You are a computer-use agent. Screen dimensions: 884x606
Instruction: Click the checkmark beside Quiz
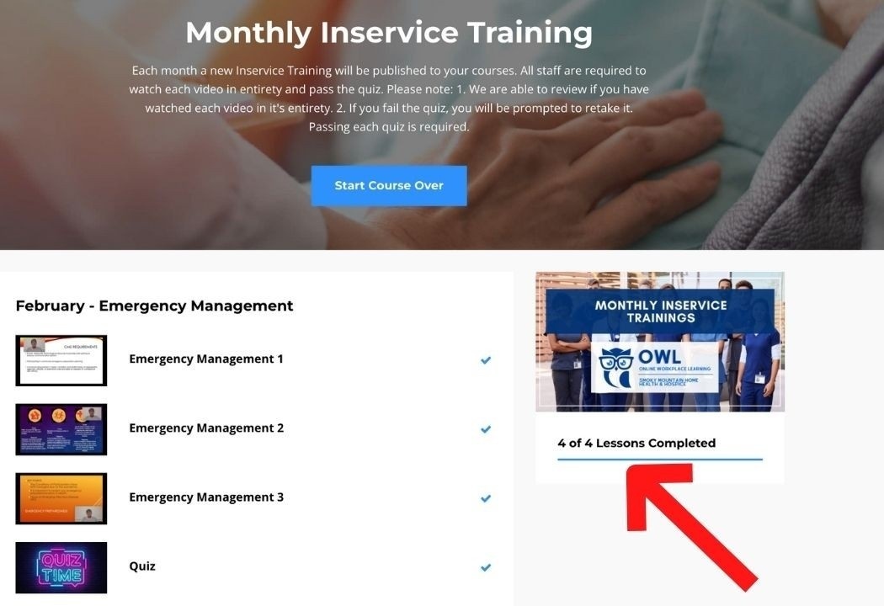point(486,567)
